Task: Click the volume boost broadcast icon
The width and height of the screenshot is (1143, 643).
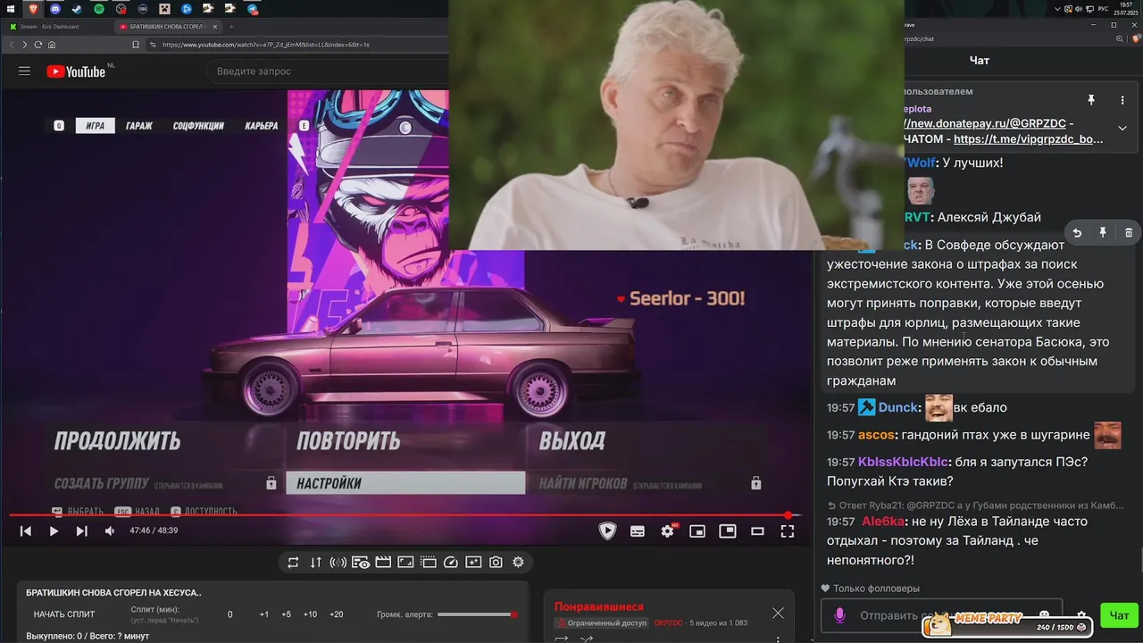Action: [338, 562]
